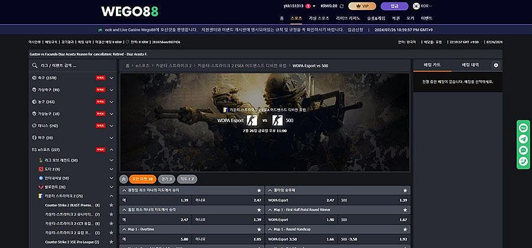
Task: Collapse the 카운터 스트라이크 2 (75) chevron
Action: tap(111, 196)
